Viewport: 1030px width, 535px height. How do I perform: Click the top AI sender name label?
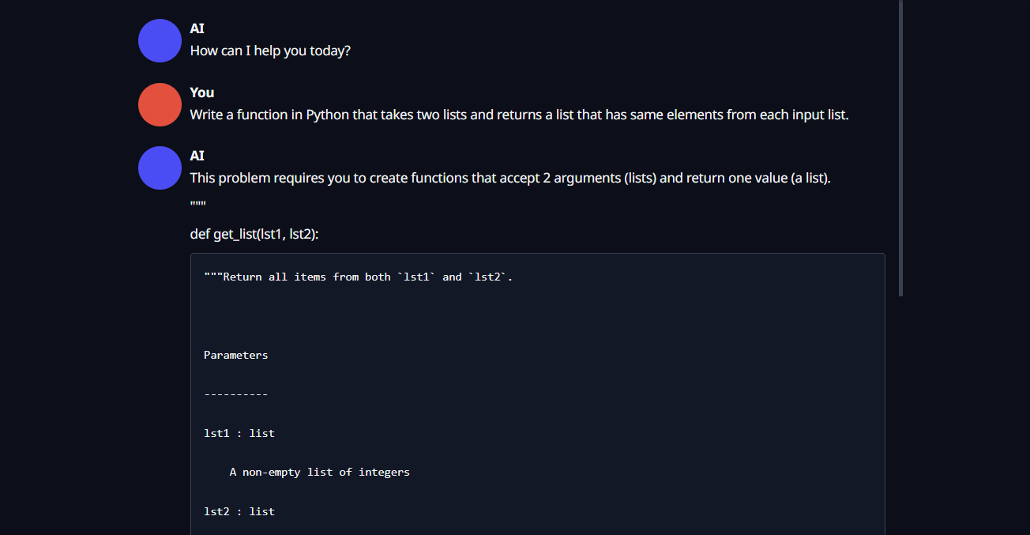click(x=197, y=28)
